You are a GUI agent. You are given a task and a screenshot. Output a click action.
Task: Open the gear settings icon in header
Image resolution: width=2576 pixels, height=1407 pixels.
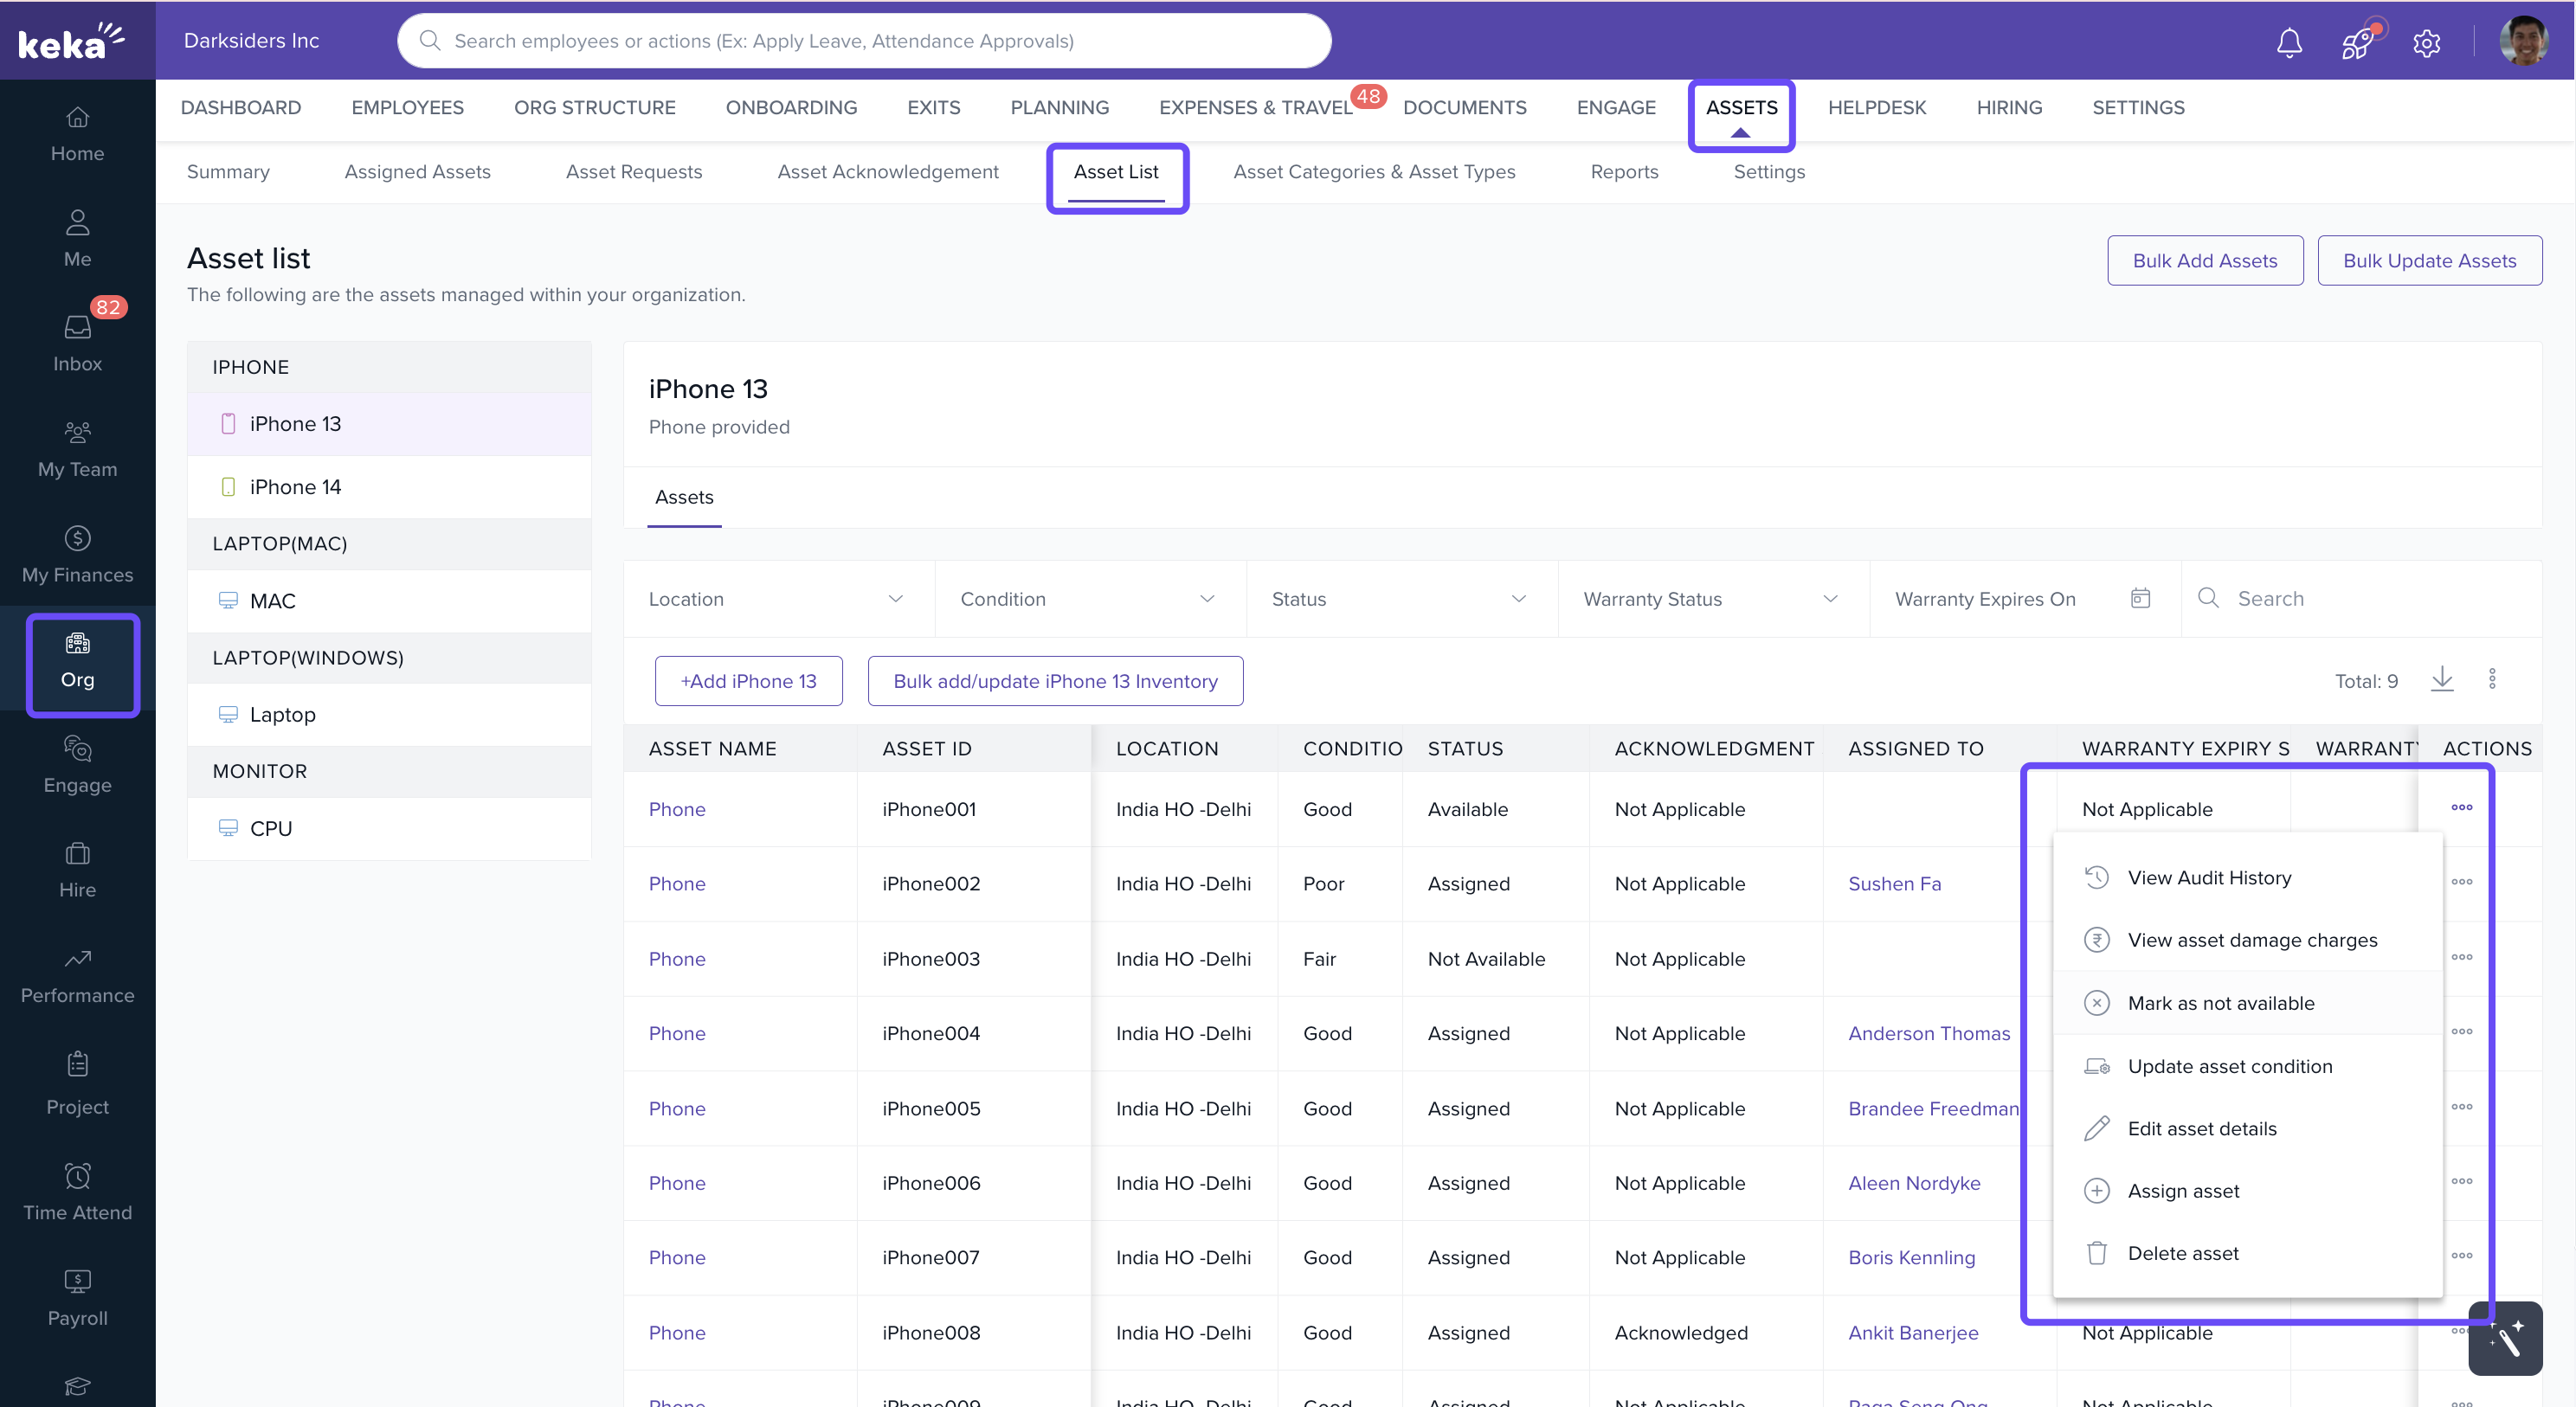[x=2426, y=42]
